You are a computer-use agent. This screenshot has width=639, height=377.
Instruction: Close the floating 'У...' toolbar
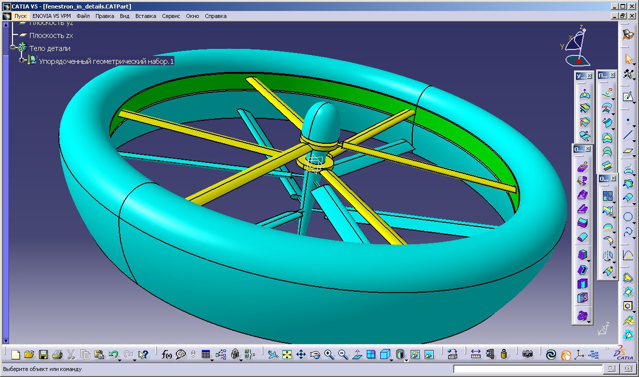click(590, 76)
